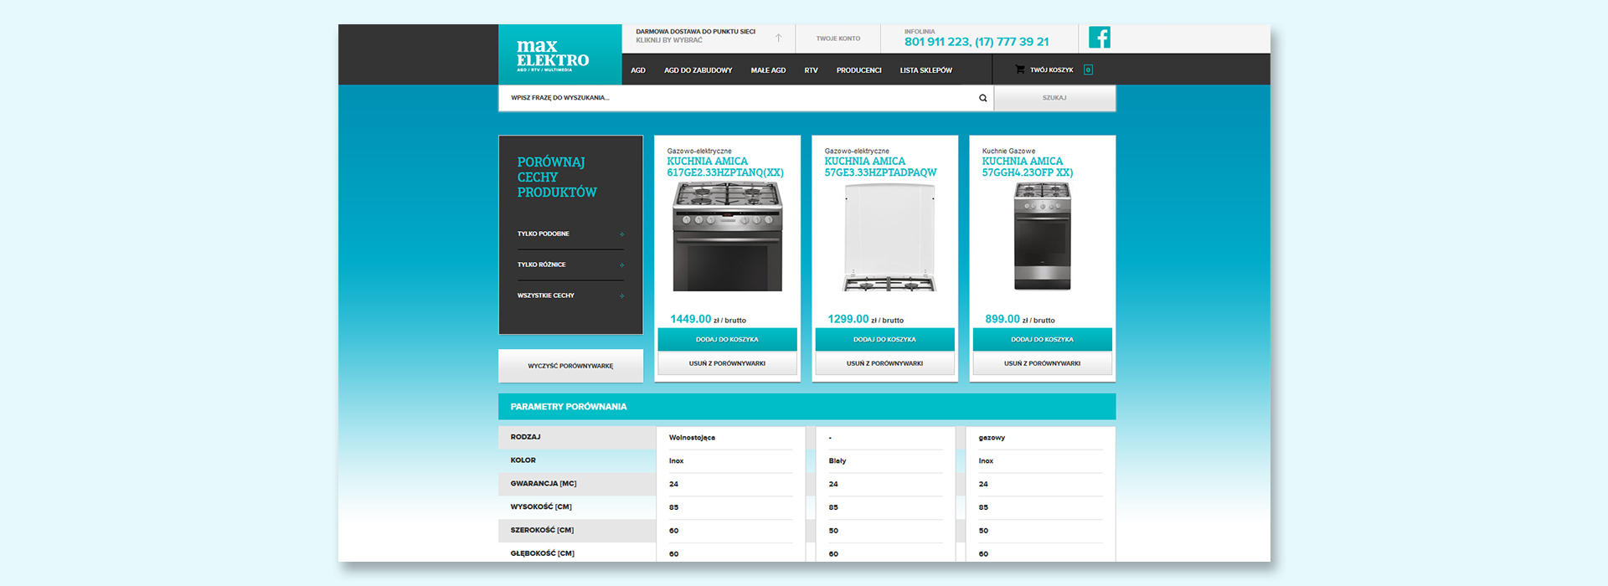Open TWÓJ KOSZYK cart link
Image resolution: width=1608 pixels, height=586 pixels.
pyautogui.click(x=1051, y=70)
